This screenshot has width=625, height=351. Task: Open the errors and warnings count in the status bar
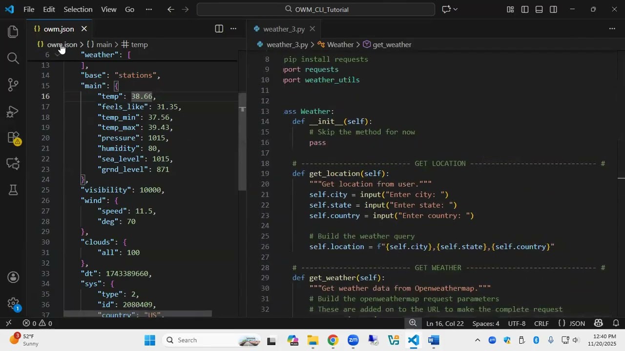click(37, 323)
